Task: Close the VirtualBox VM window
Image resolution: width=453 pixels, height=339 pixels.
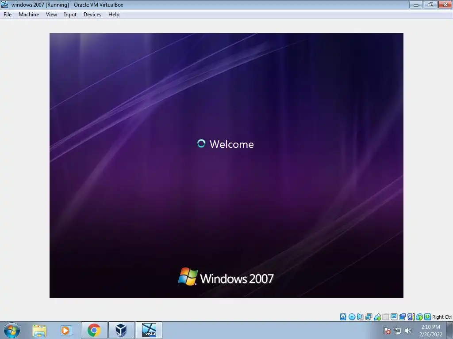Action: pos(445,4)
